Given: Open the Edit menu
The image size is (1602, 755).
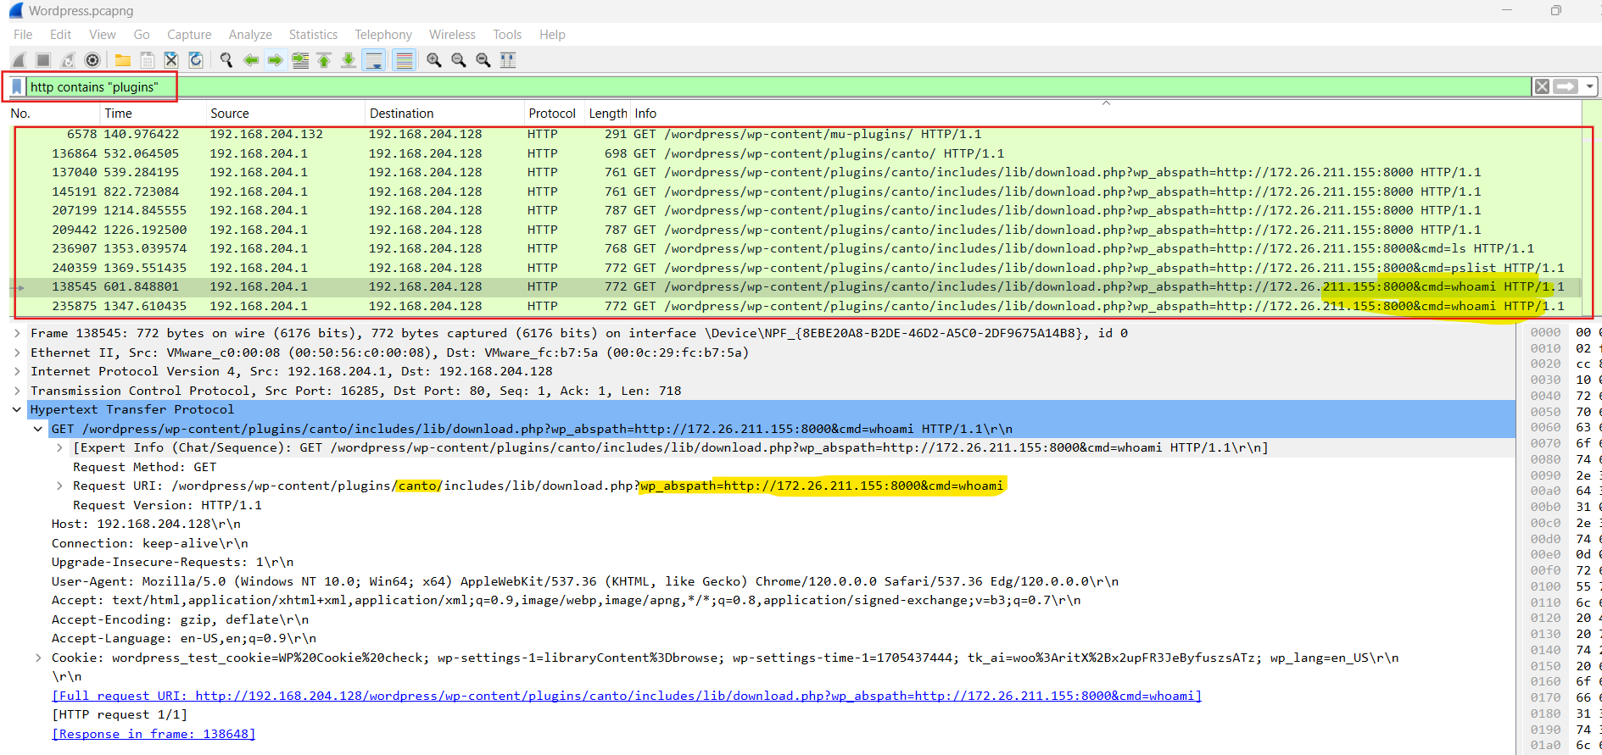Looking at the screenshot, I should click(x=60, y=35).
